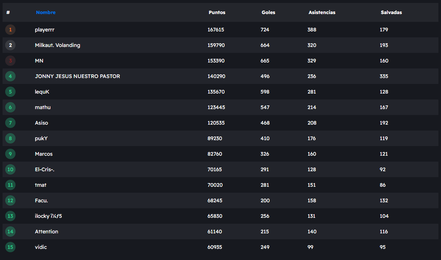
Task: Sort by the Asistencias column header
Action: [322, 13]
